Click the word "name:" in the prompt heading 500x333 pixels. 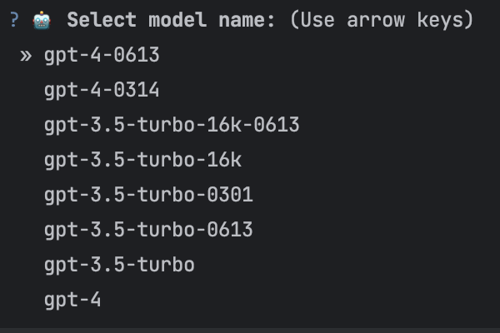pyautogui.click(x=247, y=20)
